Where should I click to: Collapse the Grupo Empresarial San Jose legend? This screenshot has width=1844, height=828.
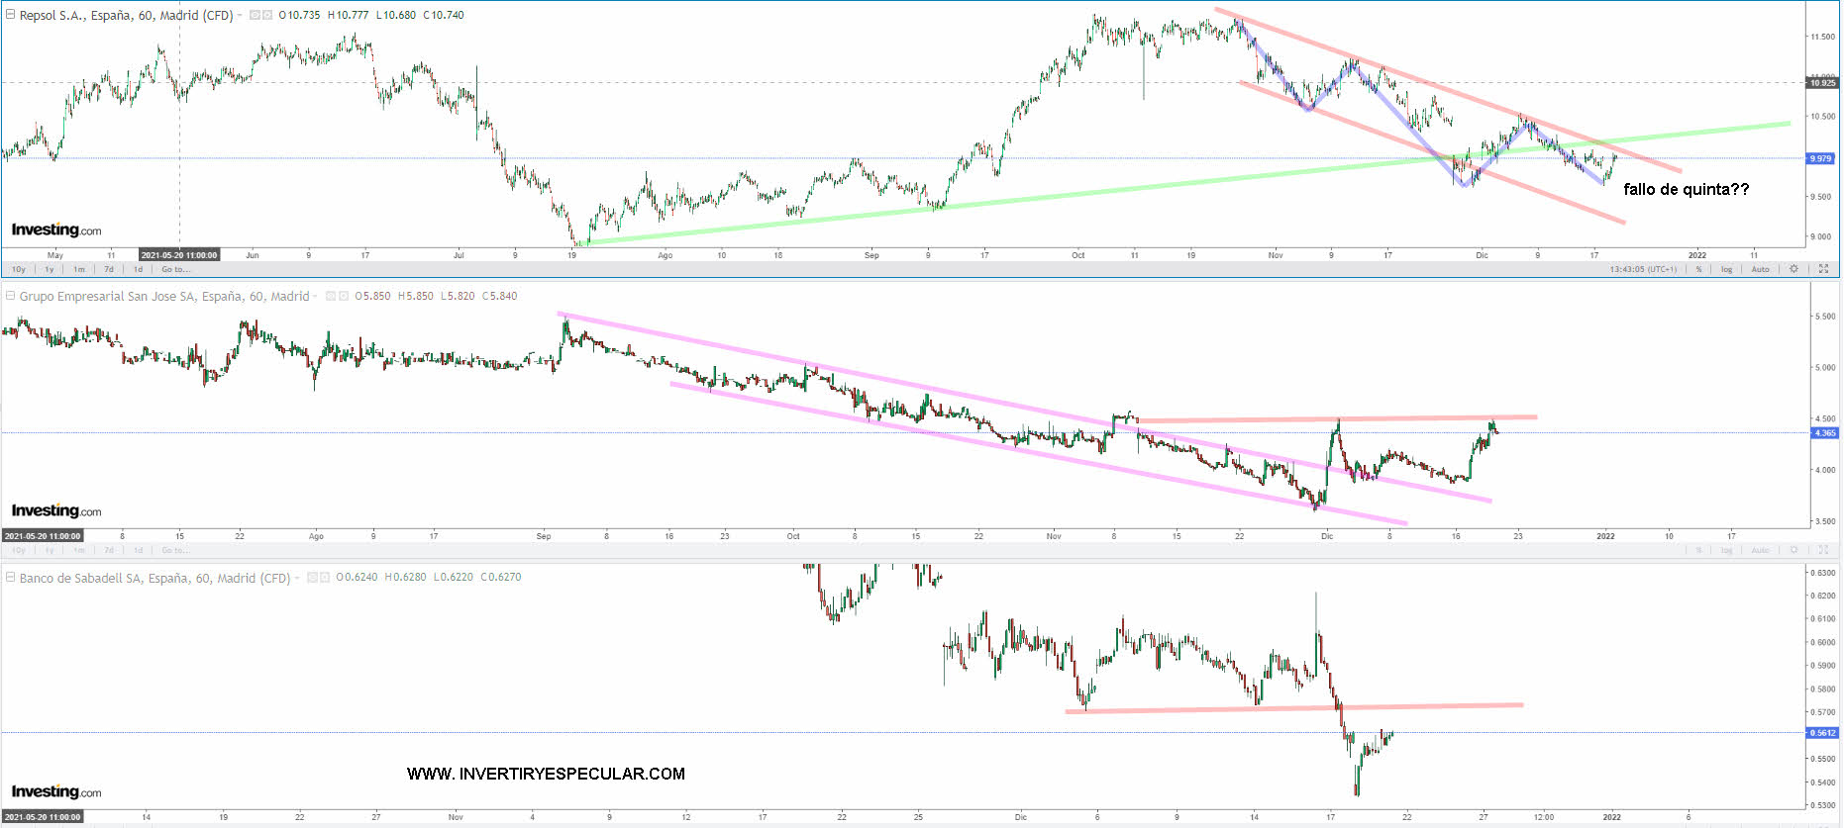(x=10, y=296)
